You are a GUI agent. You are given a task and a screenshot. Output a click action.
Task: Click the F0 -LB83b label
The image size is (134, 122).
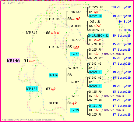[x=124, y=30]
